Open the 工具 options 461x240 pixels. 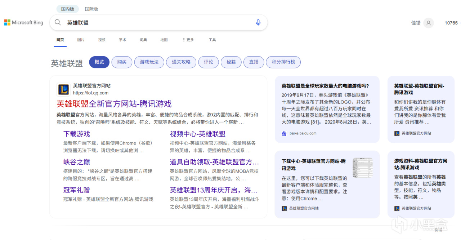[212, 40]
